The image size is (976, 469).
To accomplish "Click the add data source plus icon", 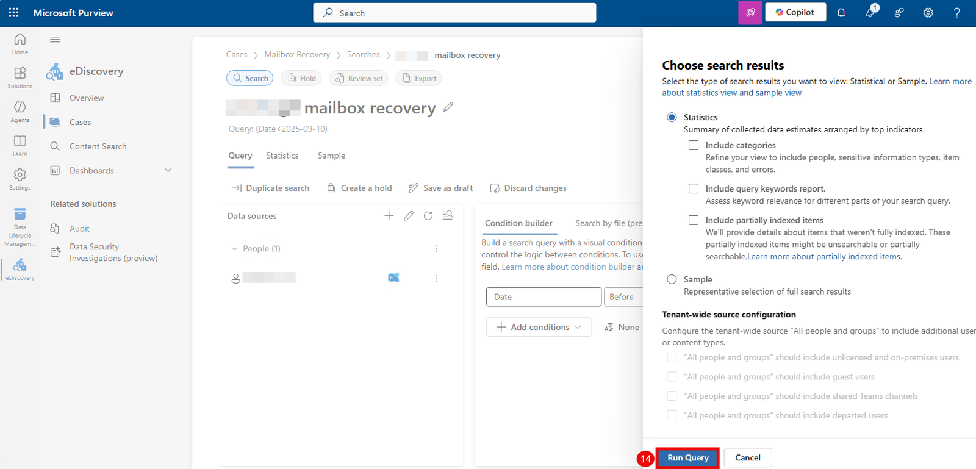I will click(389, 216).
